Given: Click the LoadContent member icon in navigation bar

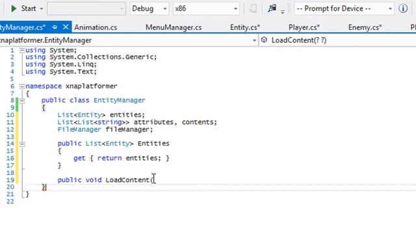Looking at the screenshot, I should [264, 40].
